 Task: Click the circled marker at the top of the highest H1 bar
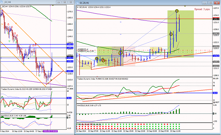(x=177, y=11)
